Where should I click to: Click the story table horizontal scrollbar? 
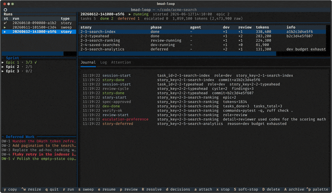tap(204, 54)
